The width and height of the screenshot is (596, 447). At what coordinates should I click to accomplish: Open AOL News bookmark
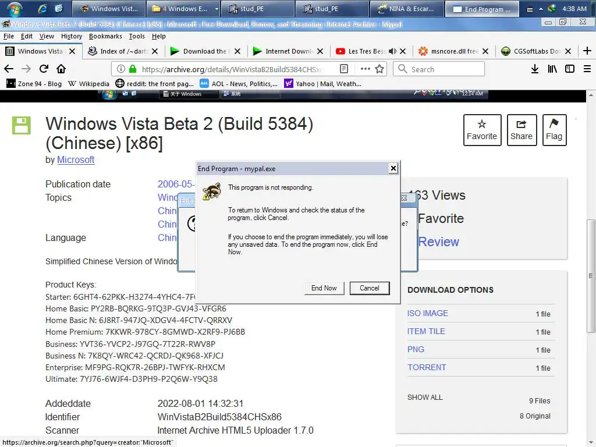[239, 84]
